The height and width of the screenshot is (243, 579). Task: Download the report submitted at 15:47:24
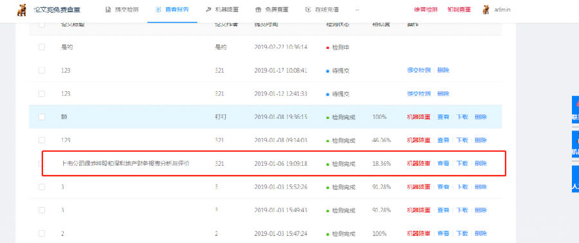tap(463, 233)
